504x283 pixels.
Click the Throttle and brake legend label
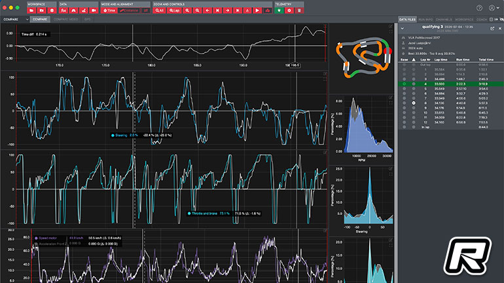coord(204,213)
